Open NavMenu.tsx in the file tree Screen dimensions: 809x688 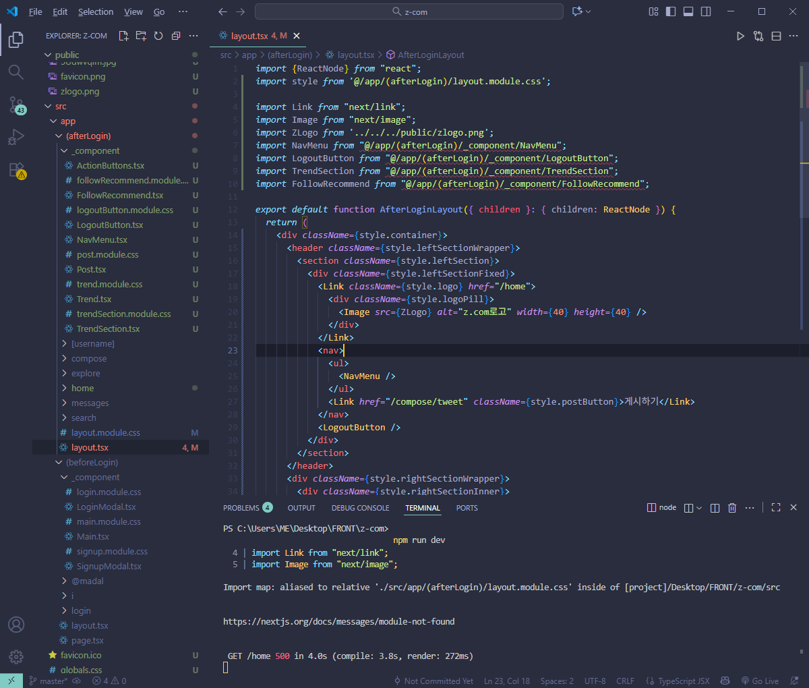point(120,239)
